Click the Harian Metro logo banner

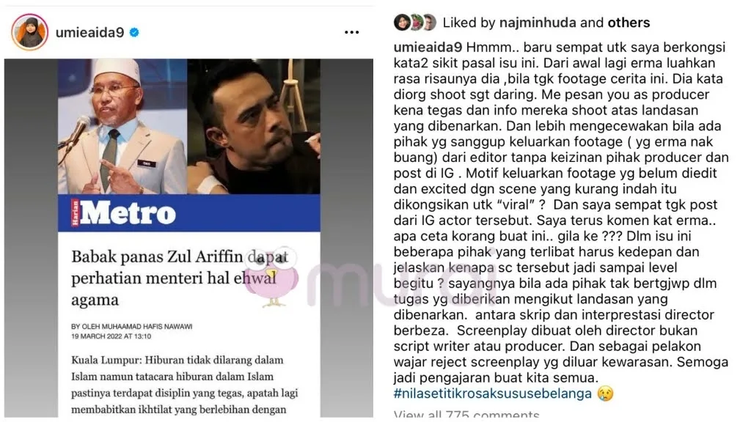coord(189,213)
